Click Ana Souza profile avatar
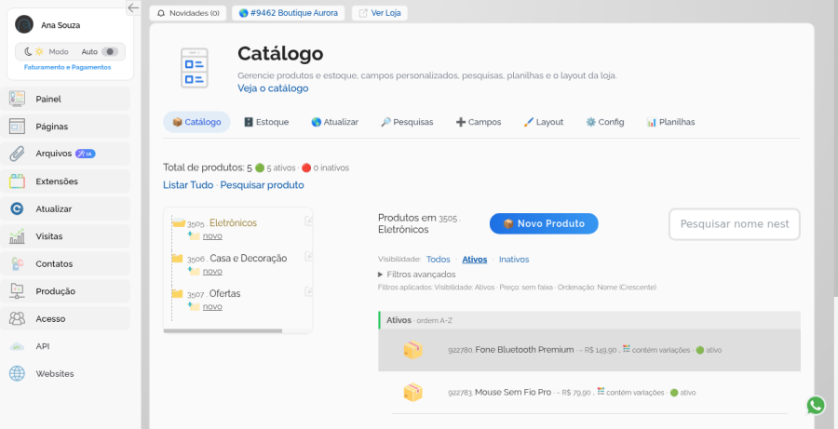 (24, 24)
